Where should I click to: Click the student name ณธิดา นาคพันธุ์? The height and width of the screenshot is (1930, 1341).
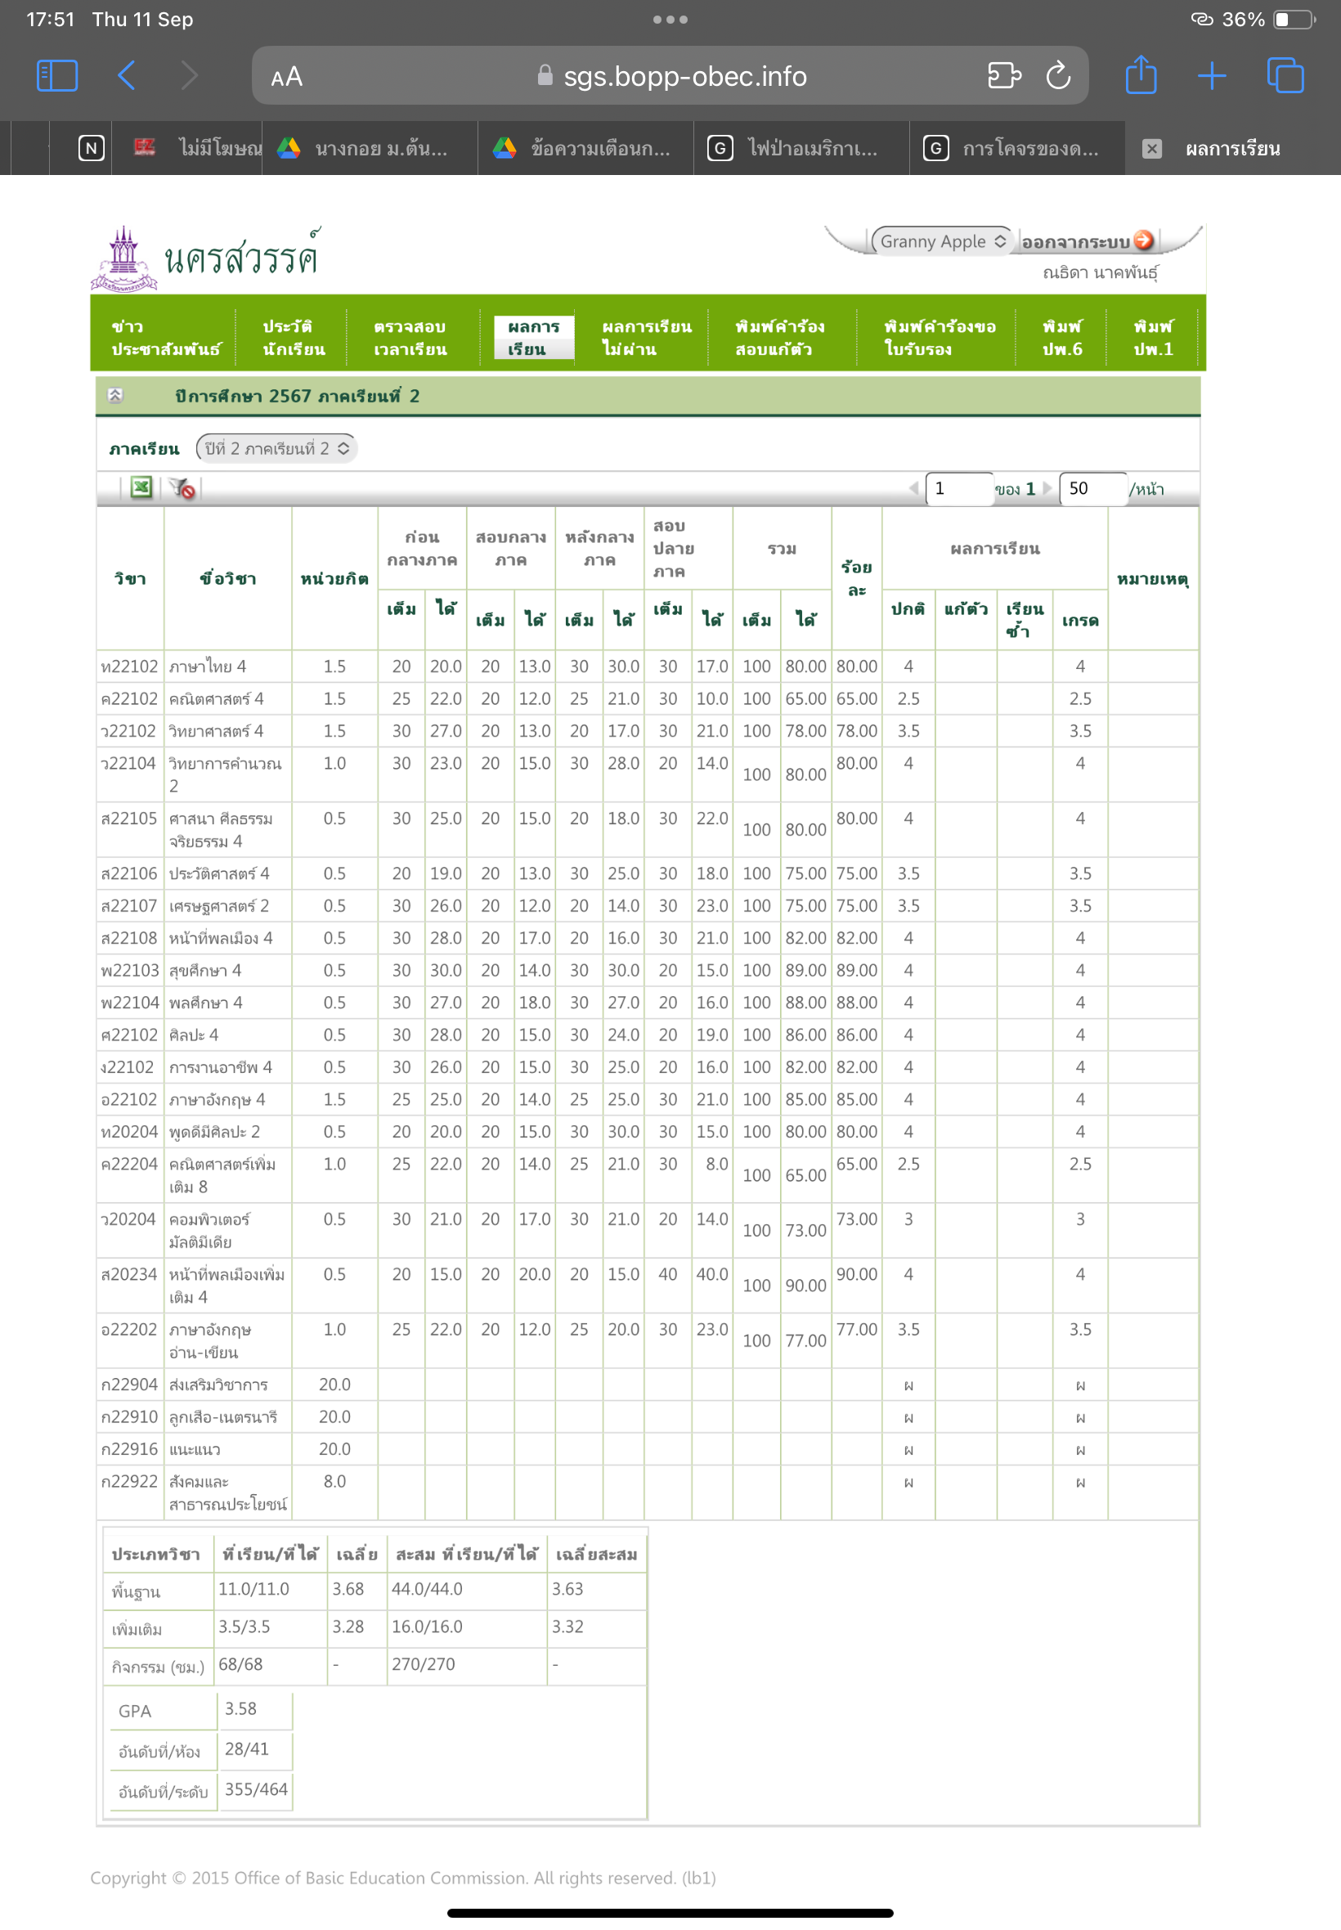[1101, 272]
